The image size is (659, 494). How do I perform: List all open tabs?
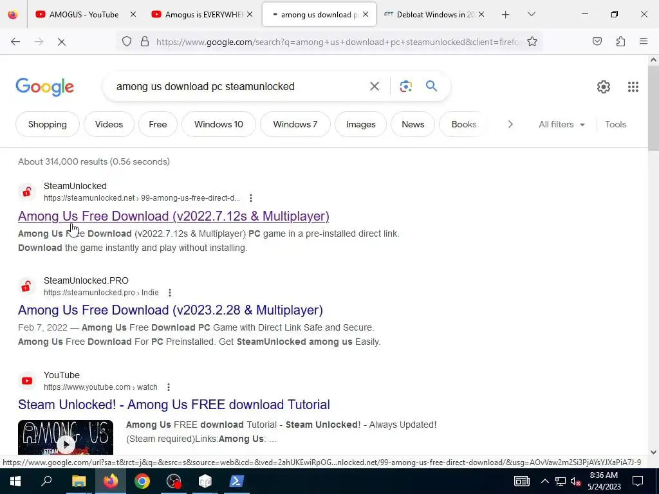coord(531,14)
